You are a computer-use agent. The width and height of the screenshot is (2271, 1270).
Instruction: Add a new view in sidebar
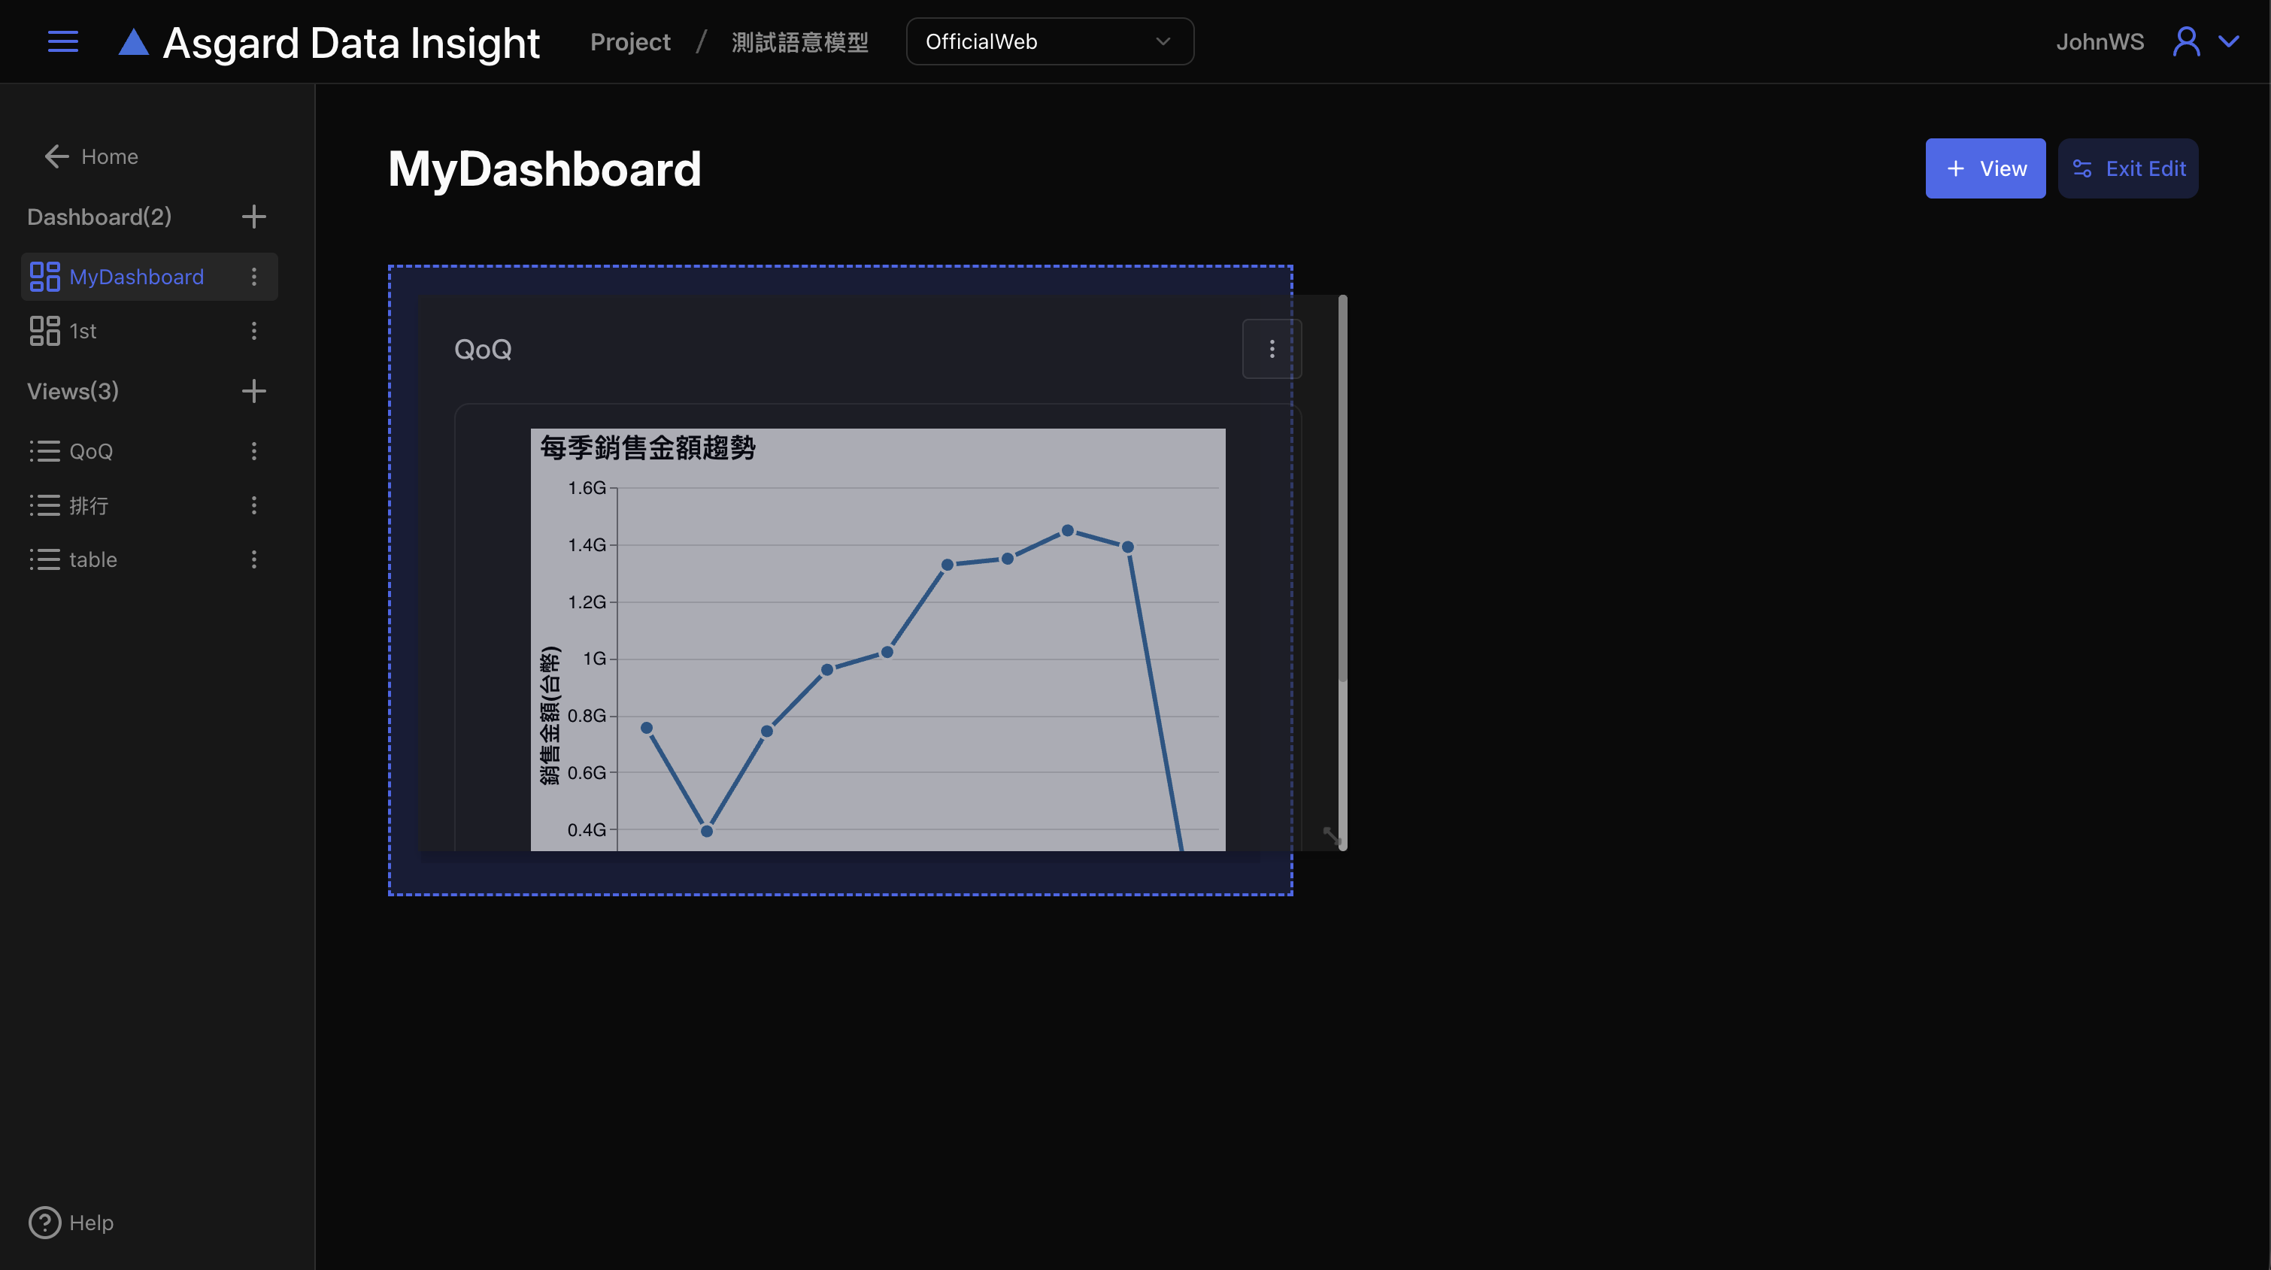click(x=254, y=391)
